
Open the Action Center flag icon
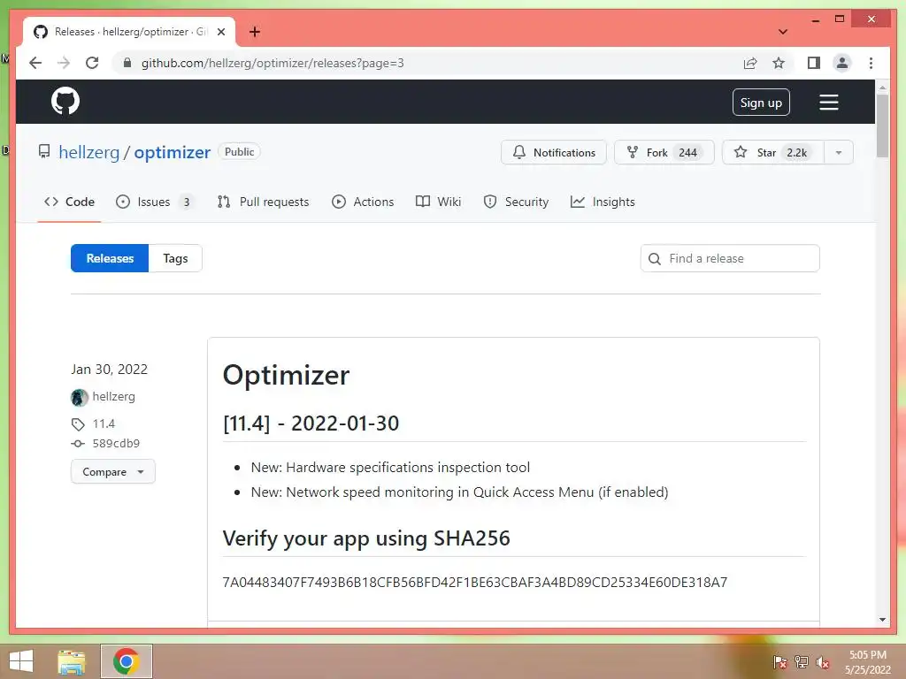(x=779, y=661)
